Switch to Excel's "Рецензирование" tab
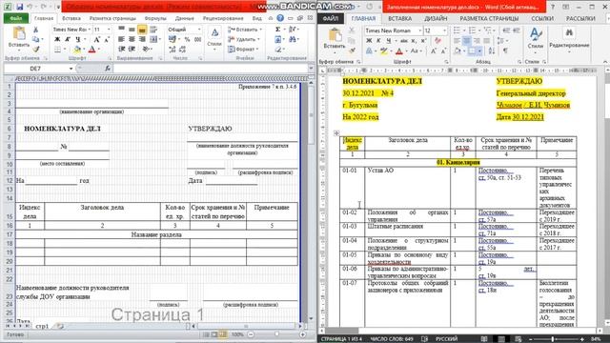The width and height of the screenshot is (610, 343). click(223, 18)
